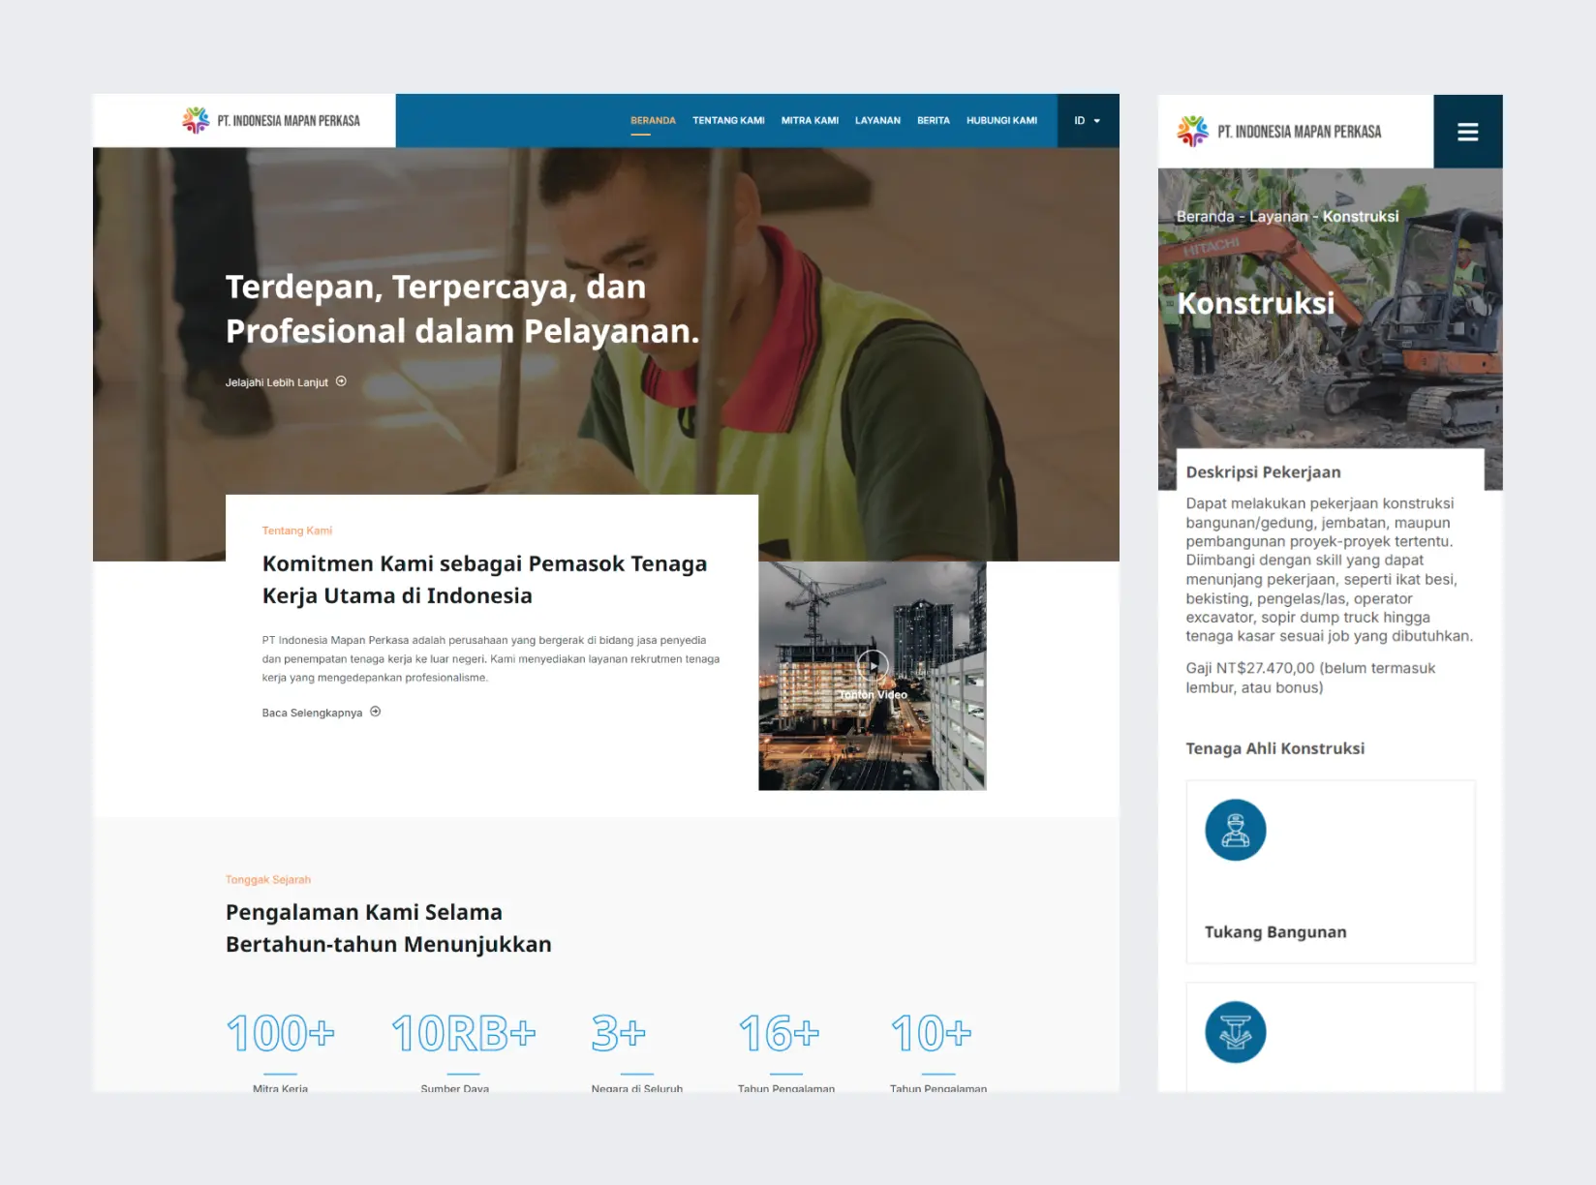Click the Layanan breadcrumb on mobile view

(x=1277, y=217)
